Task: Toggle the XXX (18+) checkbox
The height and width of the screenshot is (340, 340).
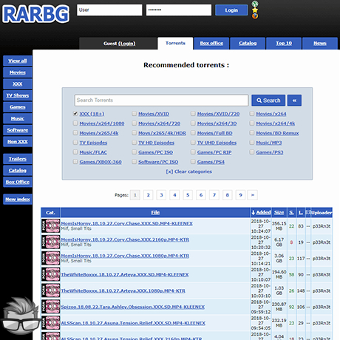Action: pyautogui.click(x=75, y=114)
